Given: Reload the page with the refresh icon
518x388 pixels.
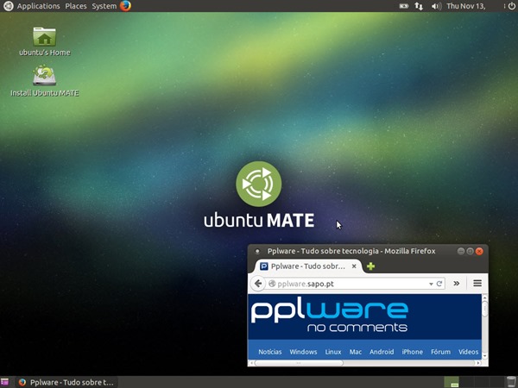Looking at the screenshot, I should (x=439, y=284).
